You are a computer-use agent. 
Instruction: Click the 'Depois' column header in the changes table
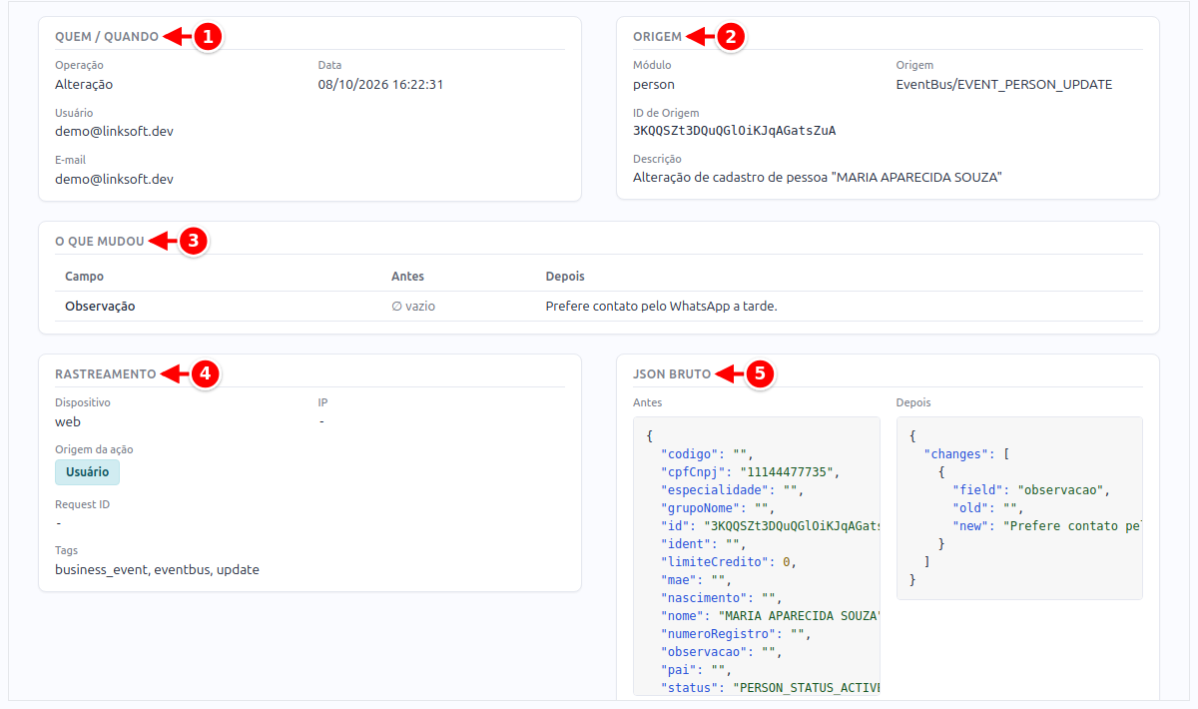[565, 276]
